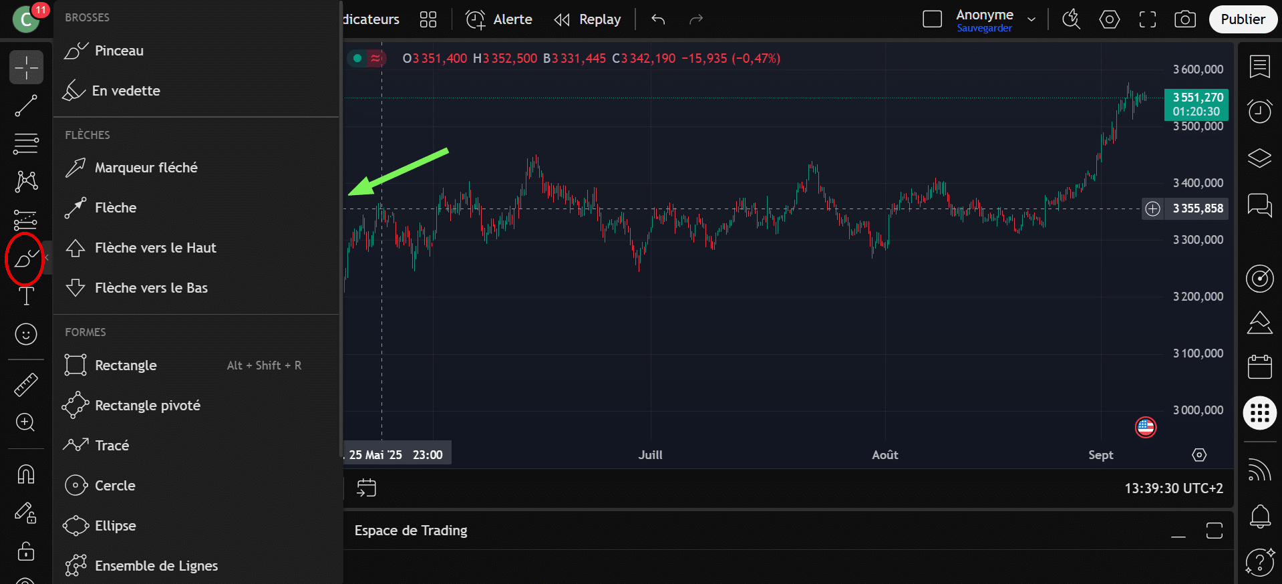Select the trend line drawing tool
This screenshot has height=584, width=1282.
pos(26,106)
